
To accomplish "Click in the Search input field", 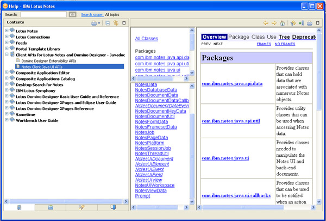I will tap(43, 14).
